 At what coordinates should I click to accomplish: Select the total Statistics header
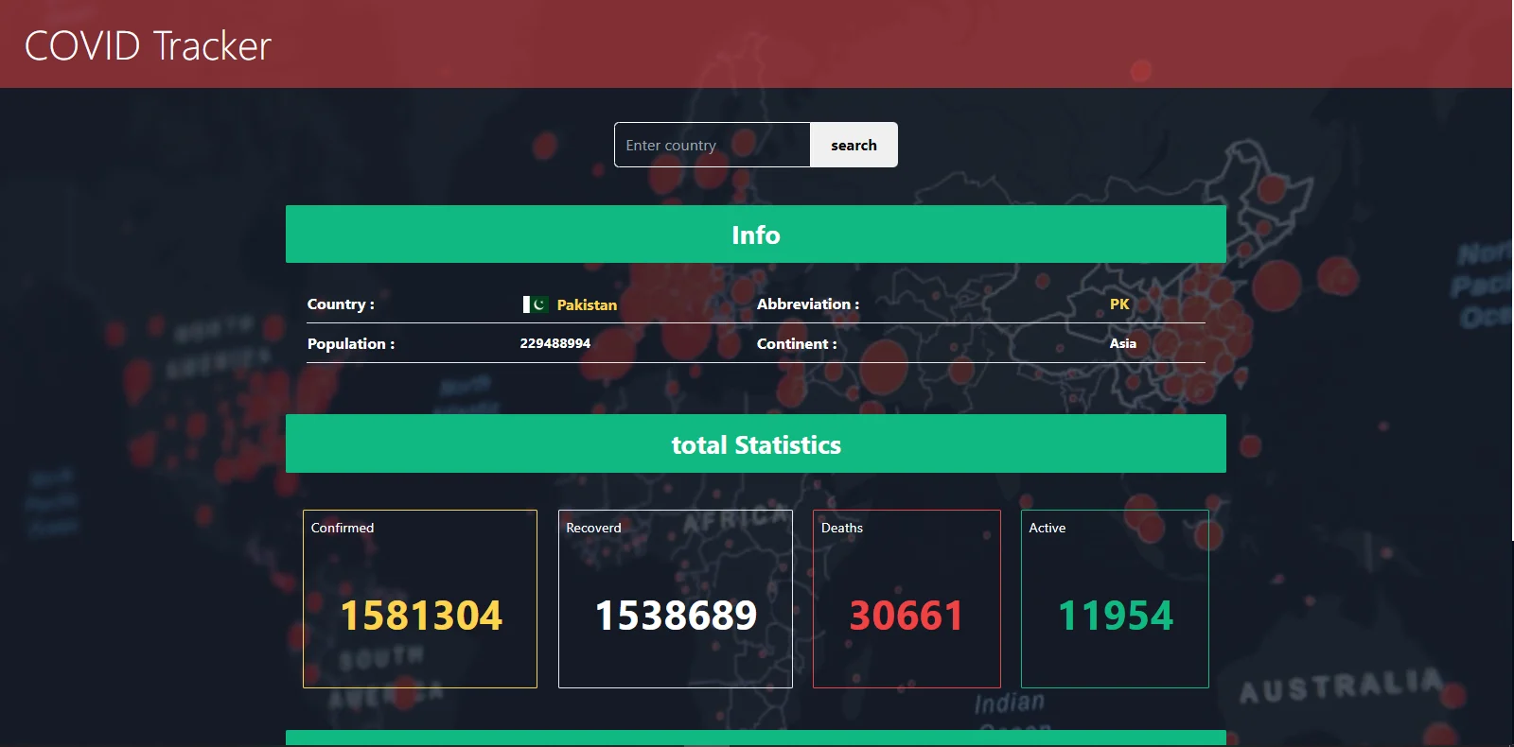(x=756, y=443)
